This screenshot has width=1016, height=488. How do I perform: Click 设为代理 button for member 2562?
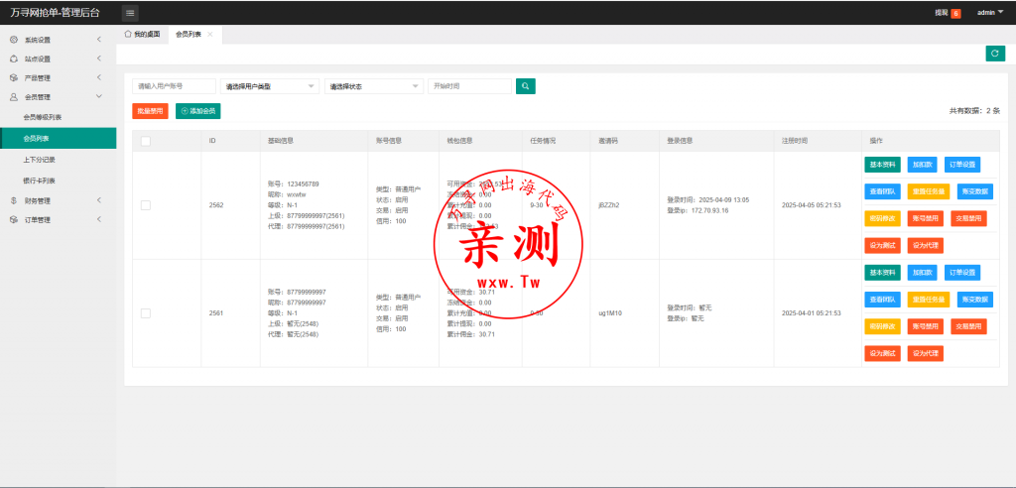(926, 246)
